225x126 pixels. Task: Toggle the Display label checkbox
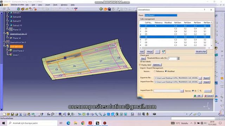tap(140, 65)
